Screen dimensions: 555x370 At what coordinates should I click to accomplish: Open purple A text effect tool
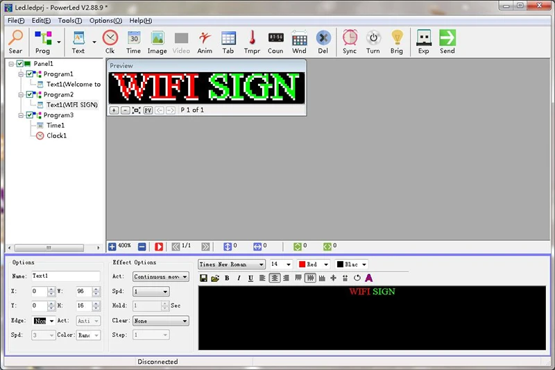(369, 278)
